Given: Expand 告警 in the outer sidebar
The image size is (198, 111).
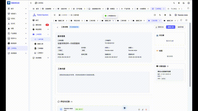Looking at the screenshot, I should 17,28.
